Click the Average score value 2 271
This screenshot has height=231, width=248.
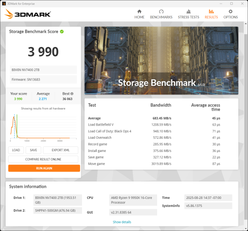43,99
